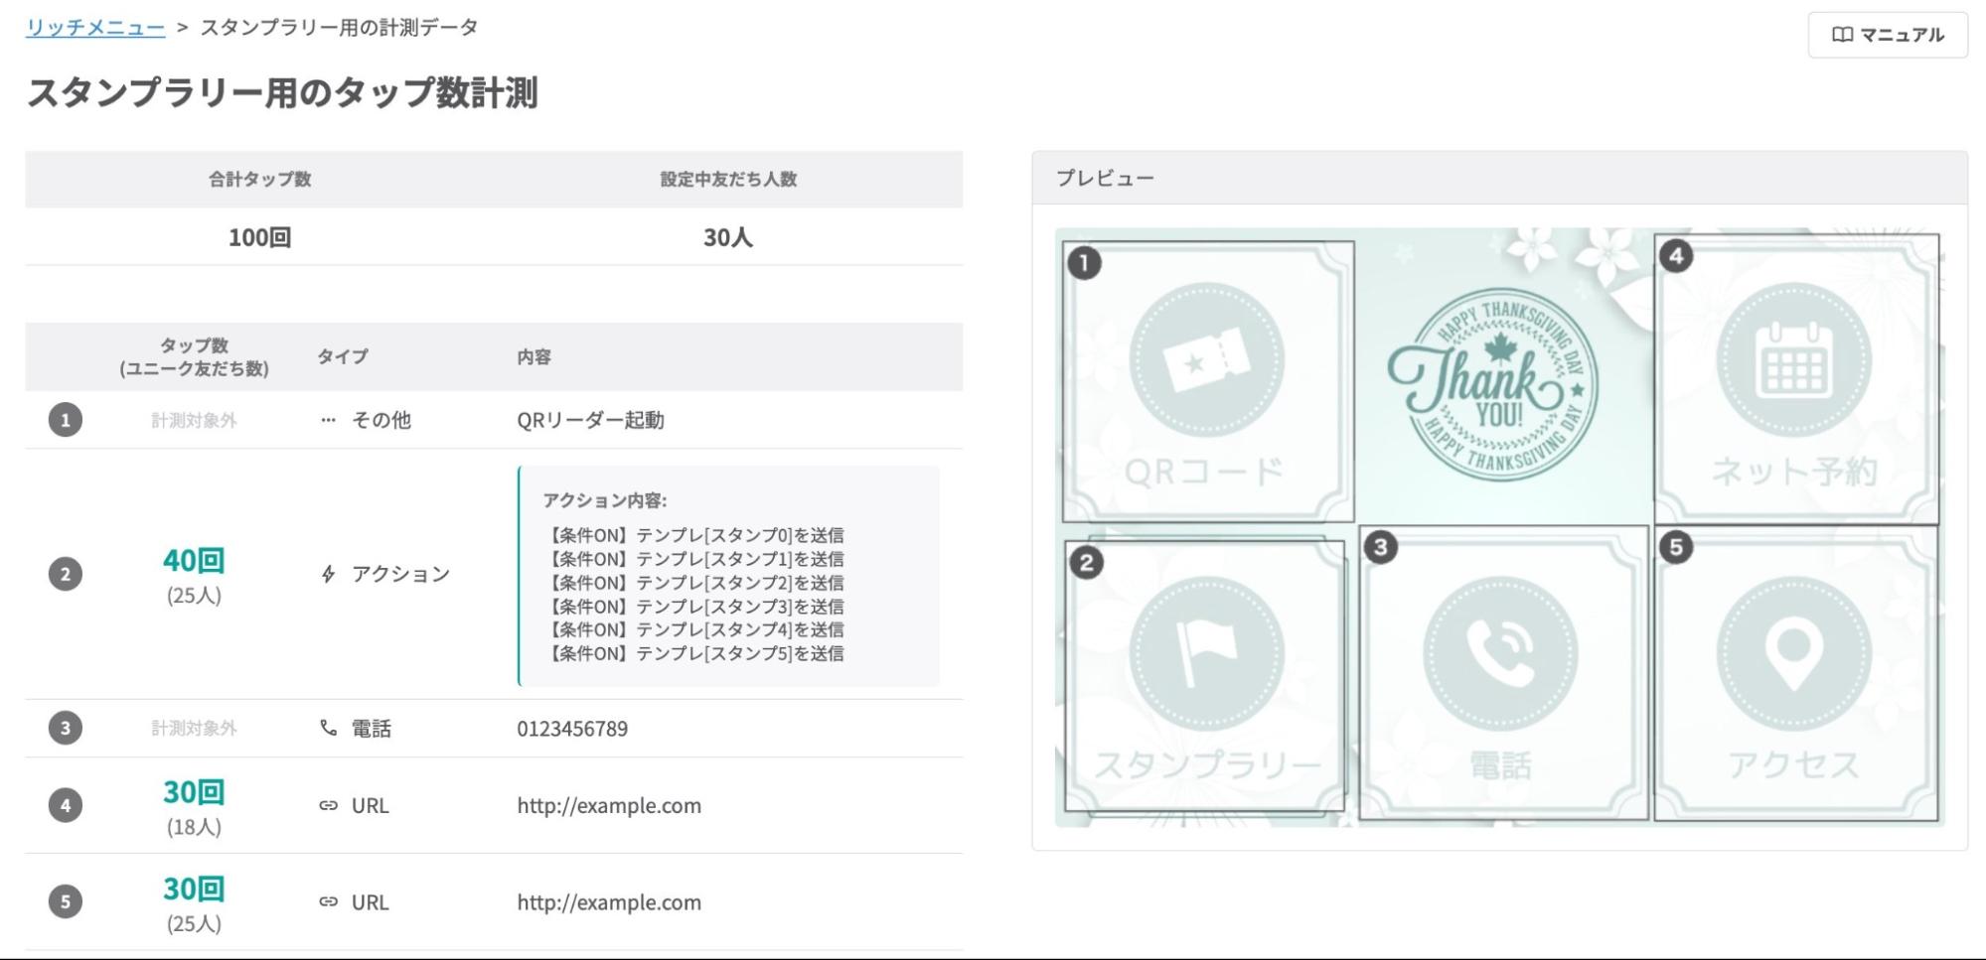Image resolution: width=1986 pixels, height=960 pixels.
Task: Click the phone icon in preview area 3
Action: 1500,653
